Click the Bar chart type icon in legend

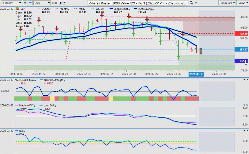pyautogui.click(x=17, y=9)
